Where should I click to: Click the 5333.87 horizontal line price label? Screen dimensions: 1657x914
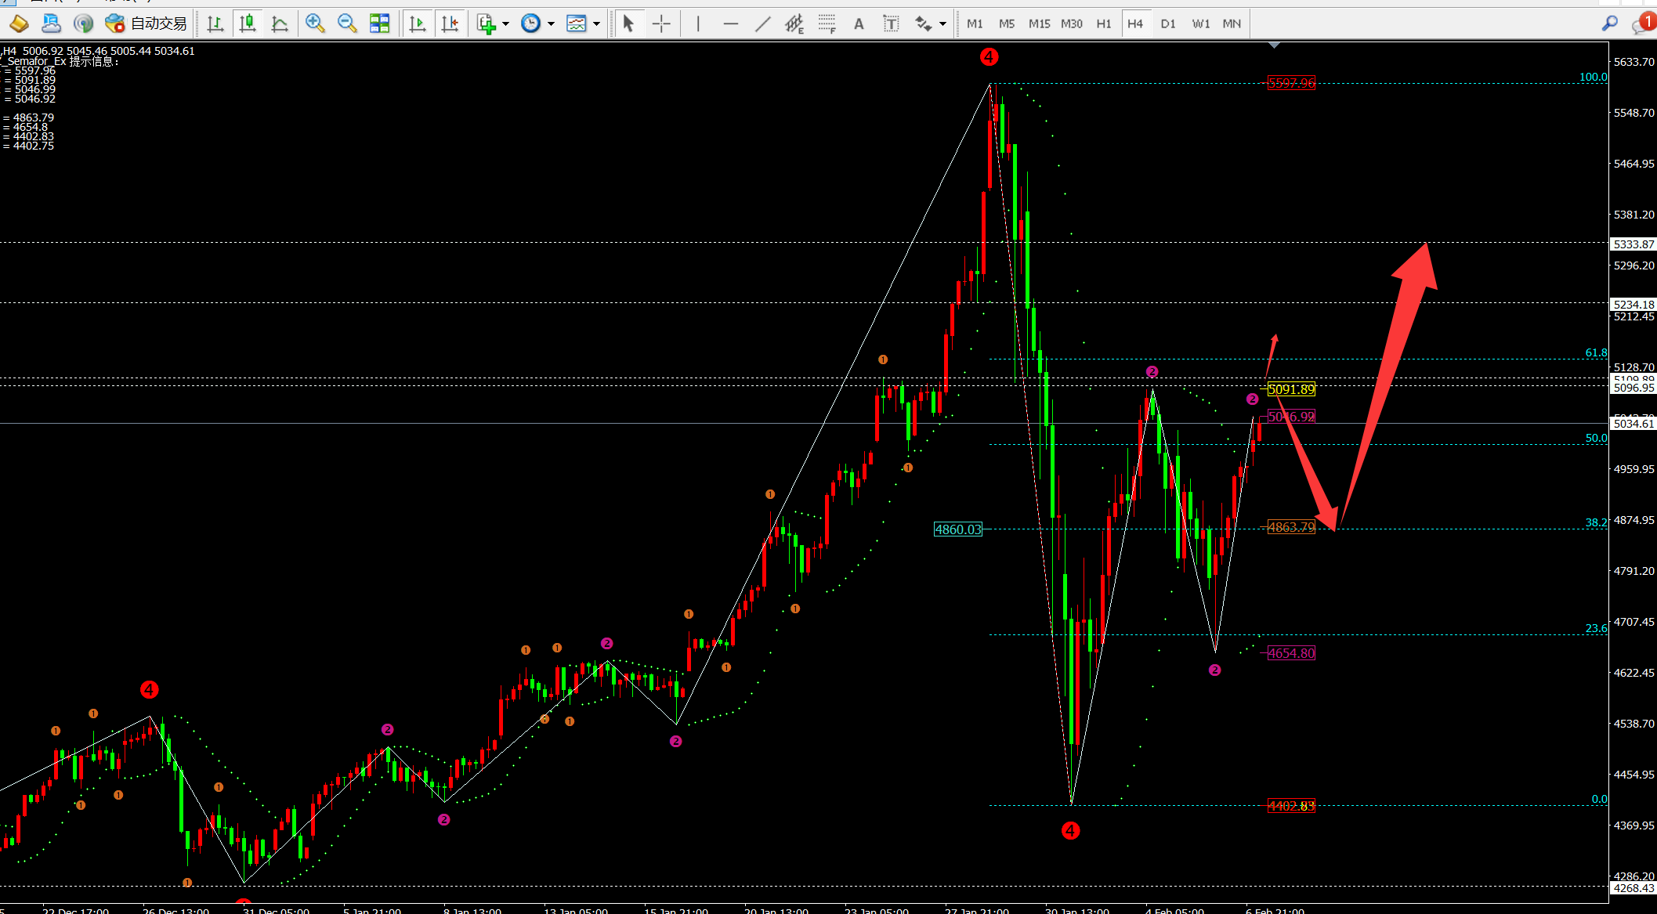[x=1633, y=244]
